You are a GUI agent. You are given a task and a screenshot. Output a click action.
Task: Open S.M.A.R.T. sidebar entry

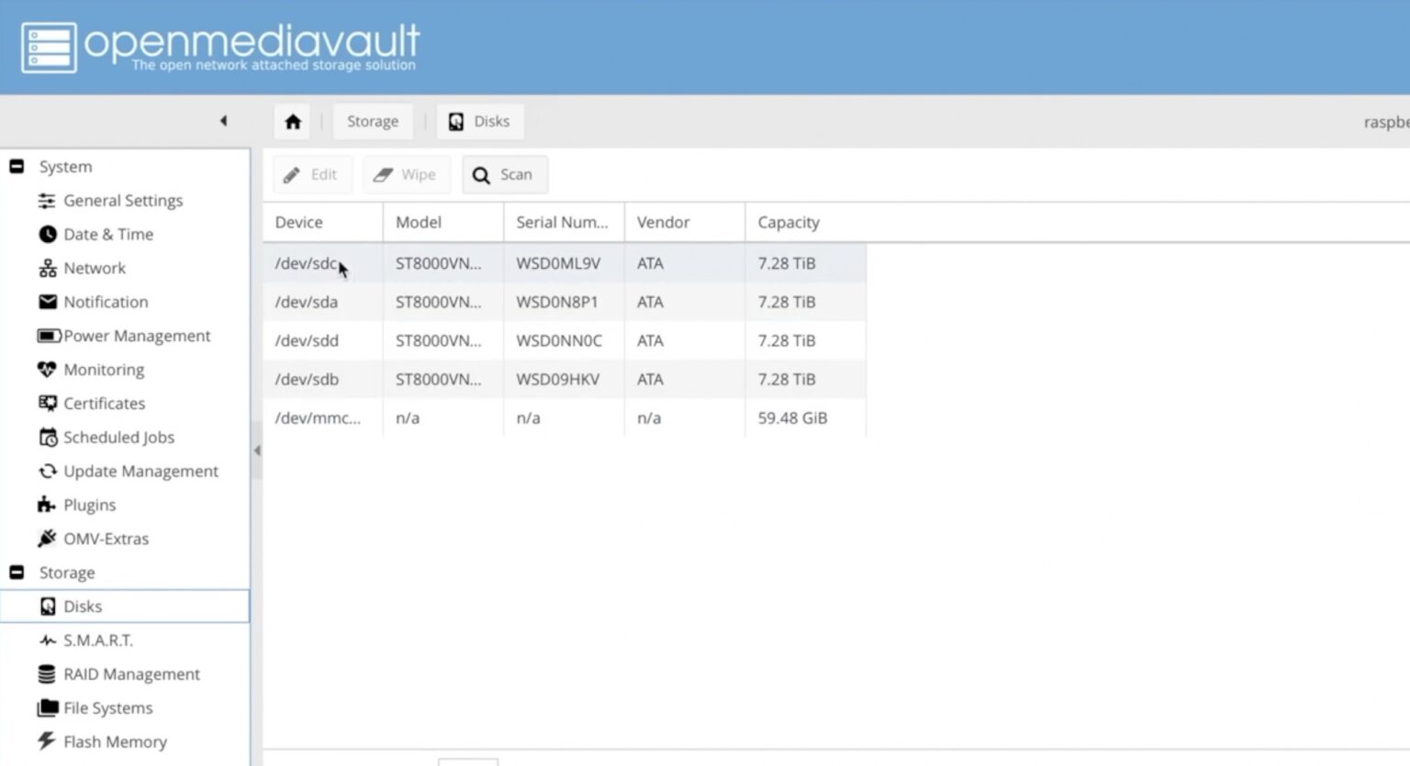pos(97,640)
